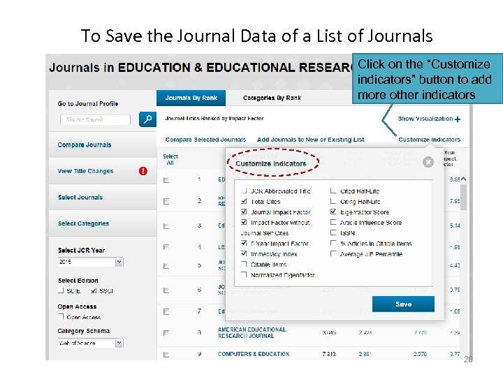Click the Save button in Customize Indicators
This screenshot has height=377, width=503.
[x=403, y=304]
